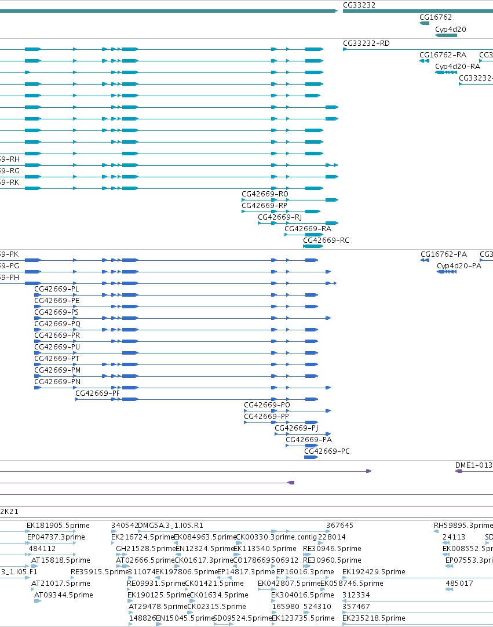The height and width of the screenshot is (627, 493).
Task: Open the CG42669-PO protein label
Action: pos(267,405)
